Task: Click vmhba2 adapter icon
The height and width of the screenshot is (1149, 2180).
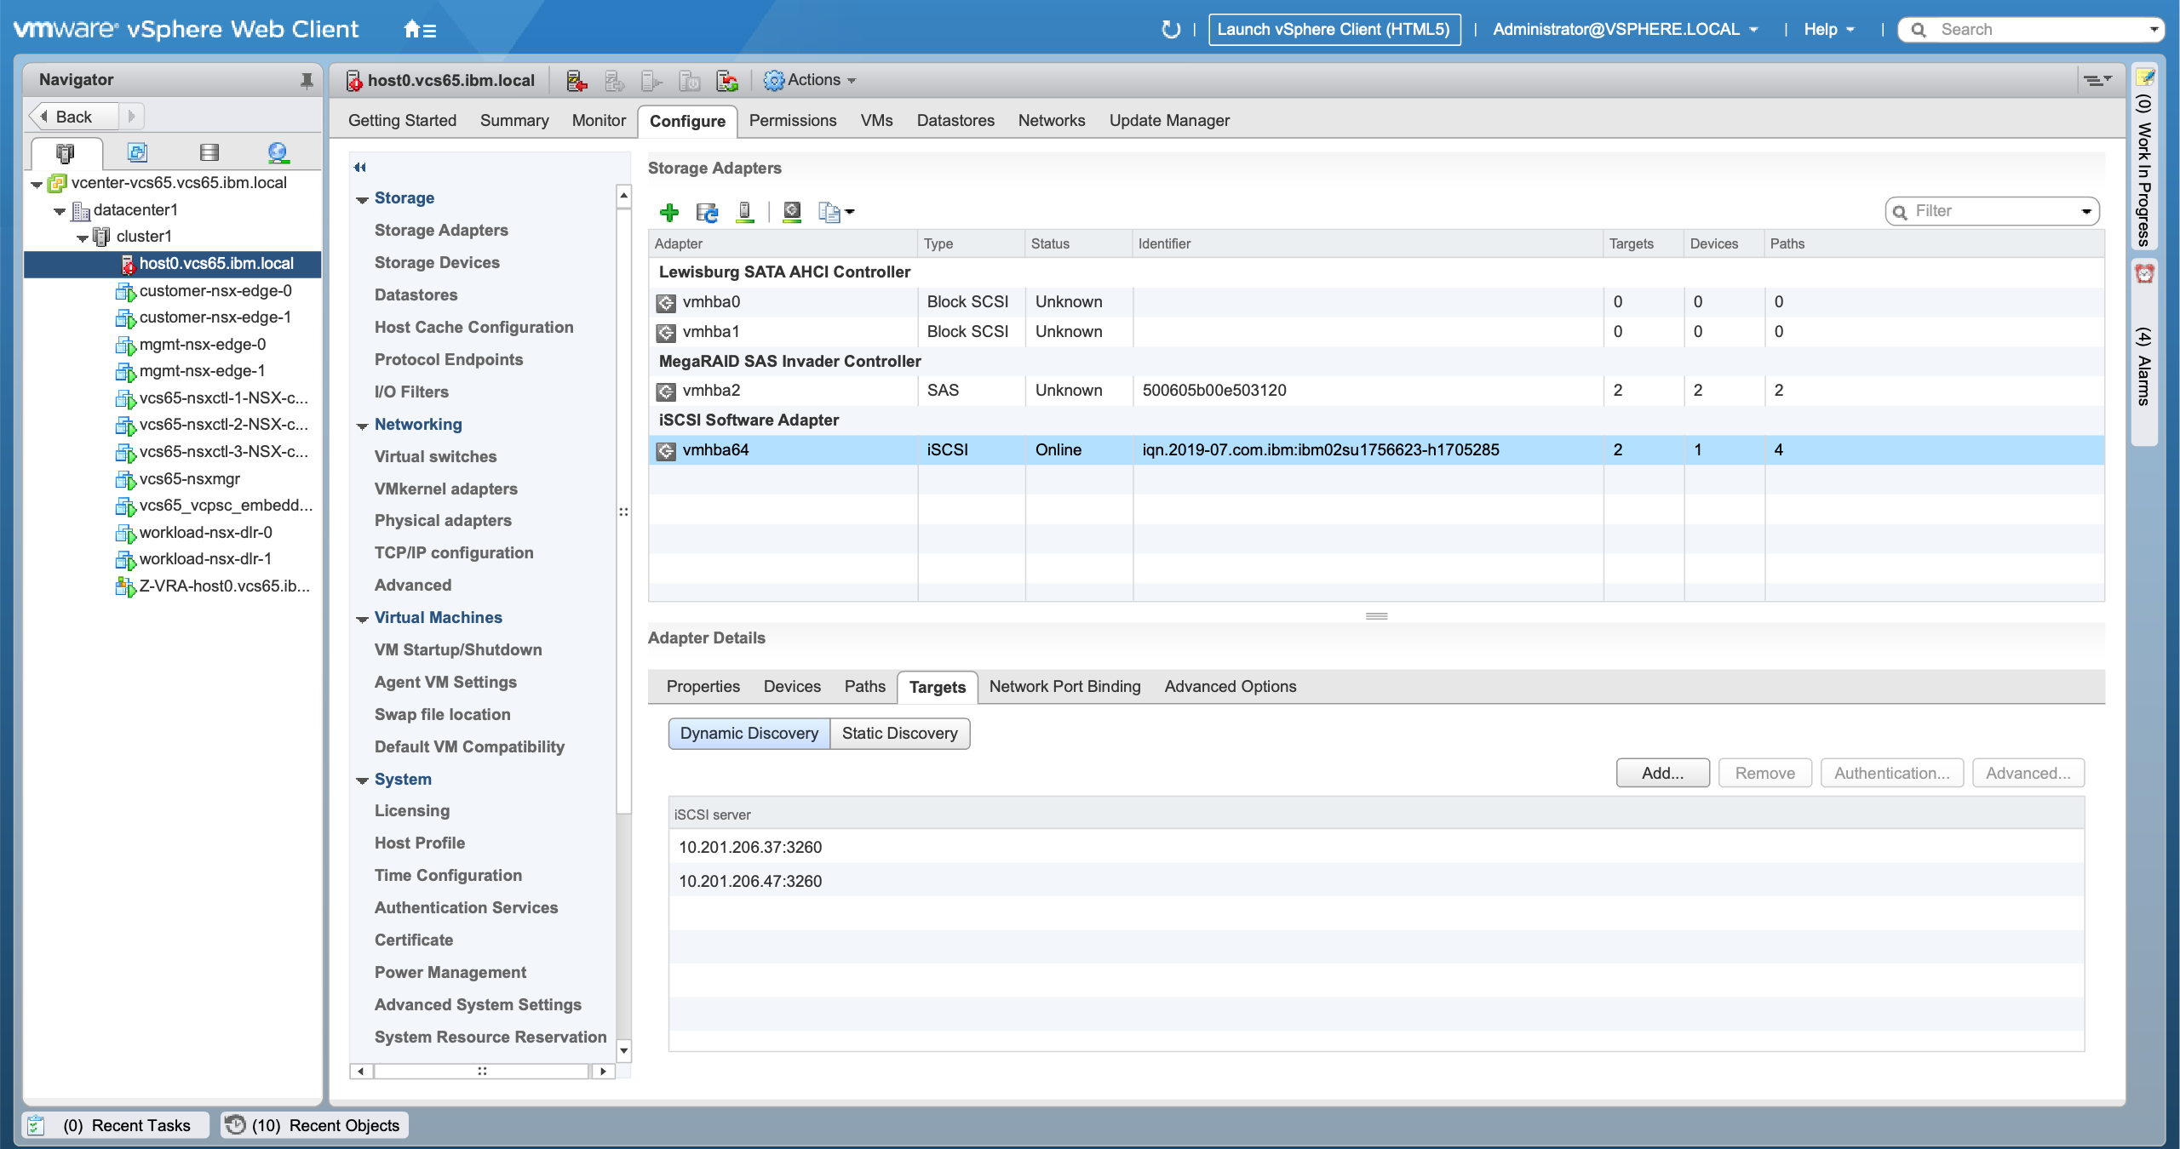Action: (666, 392)
